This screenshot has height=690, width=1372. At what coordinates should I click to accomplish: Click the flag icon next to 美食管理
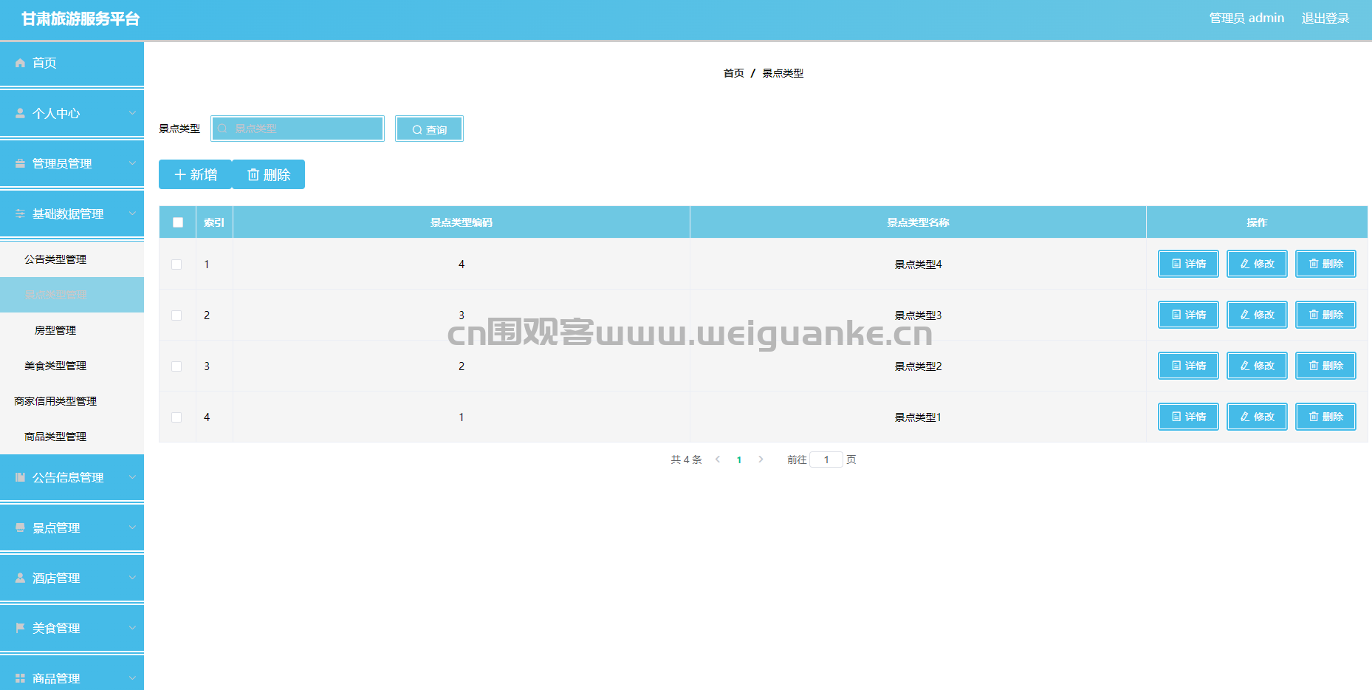[20, 628]
